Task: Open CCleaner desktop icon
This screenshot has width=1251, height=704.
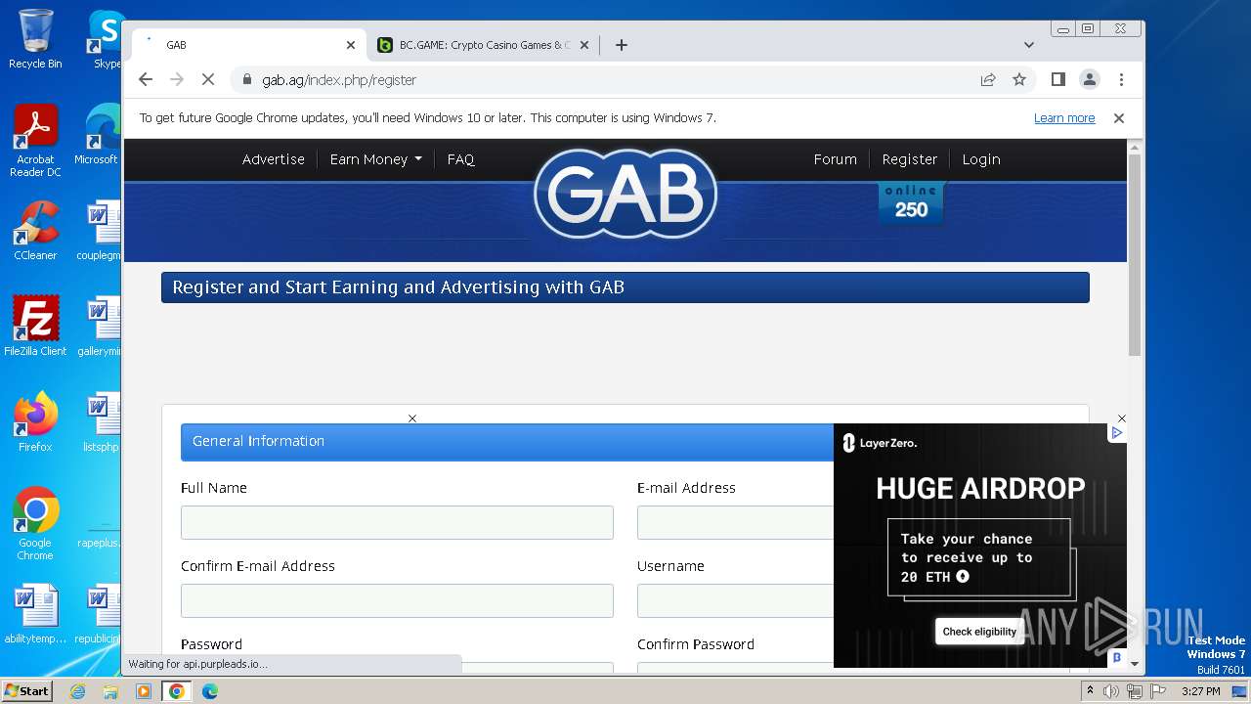Action: (35, 232)
